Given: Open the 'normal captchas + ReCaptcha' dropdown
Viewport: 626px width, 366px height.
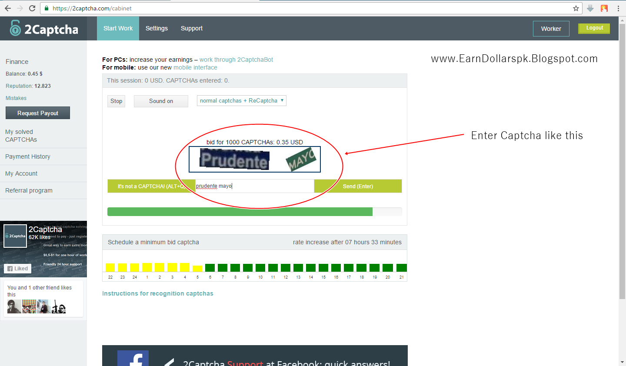Looking at the screenshot, I should pyautogui.click(x=241, y=100).
